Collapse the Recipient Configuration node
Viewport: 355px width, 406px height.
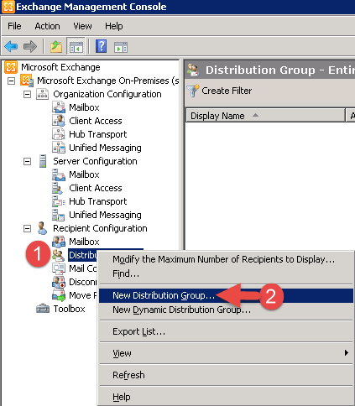coord(27,228)
